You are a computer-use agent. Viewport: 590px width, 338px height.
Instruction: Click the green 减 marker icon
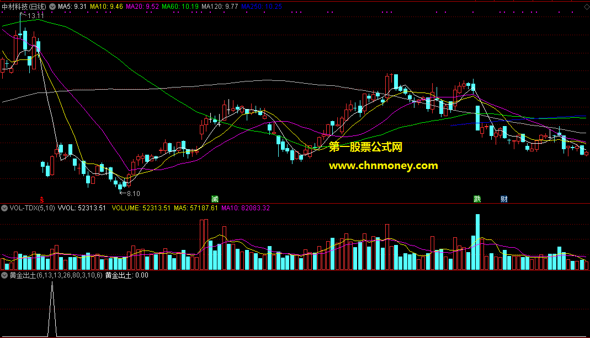[x=215, y=199]
